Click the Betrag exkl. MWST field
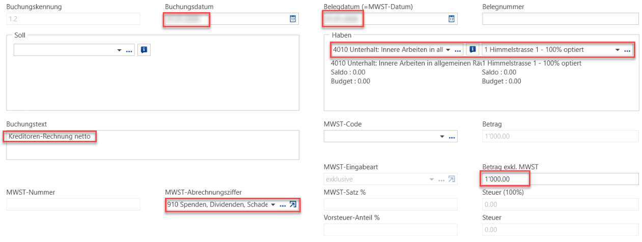Viewport: 642px width, 242px height. coord(561,179)
